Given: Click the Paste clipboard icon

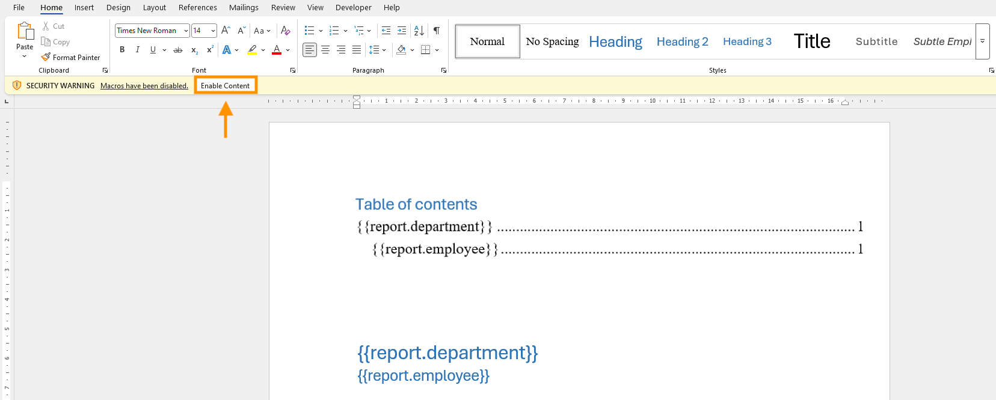Looking at the screenshot, I should click(x=25, y=31).
